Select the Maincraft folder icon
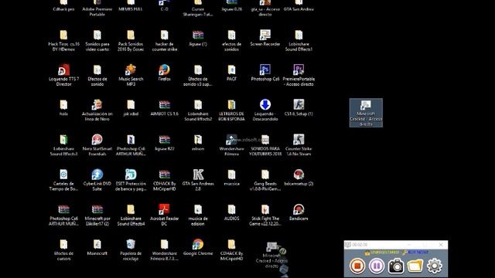The image size is (495, 278). (97, 247)
